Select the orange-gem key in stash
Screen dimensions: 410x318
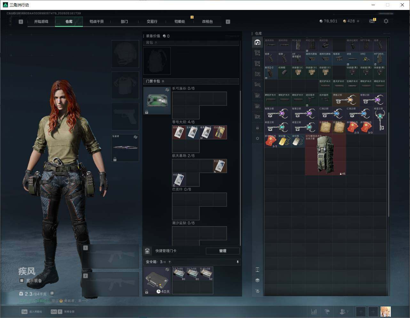[x=346, y=100]
